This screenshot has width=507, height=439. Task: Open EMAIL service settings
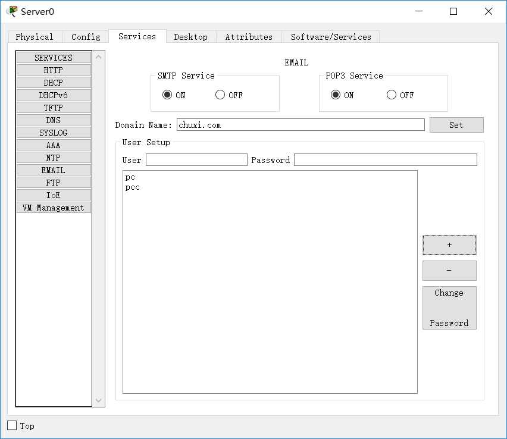click(54, 170)
